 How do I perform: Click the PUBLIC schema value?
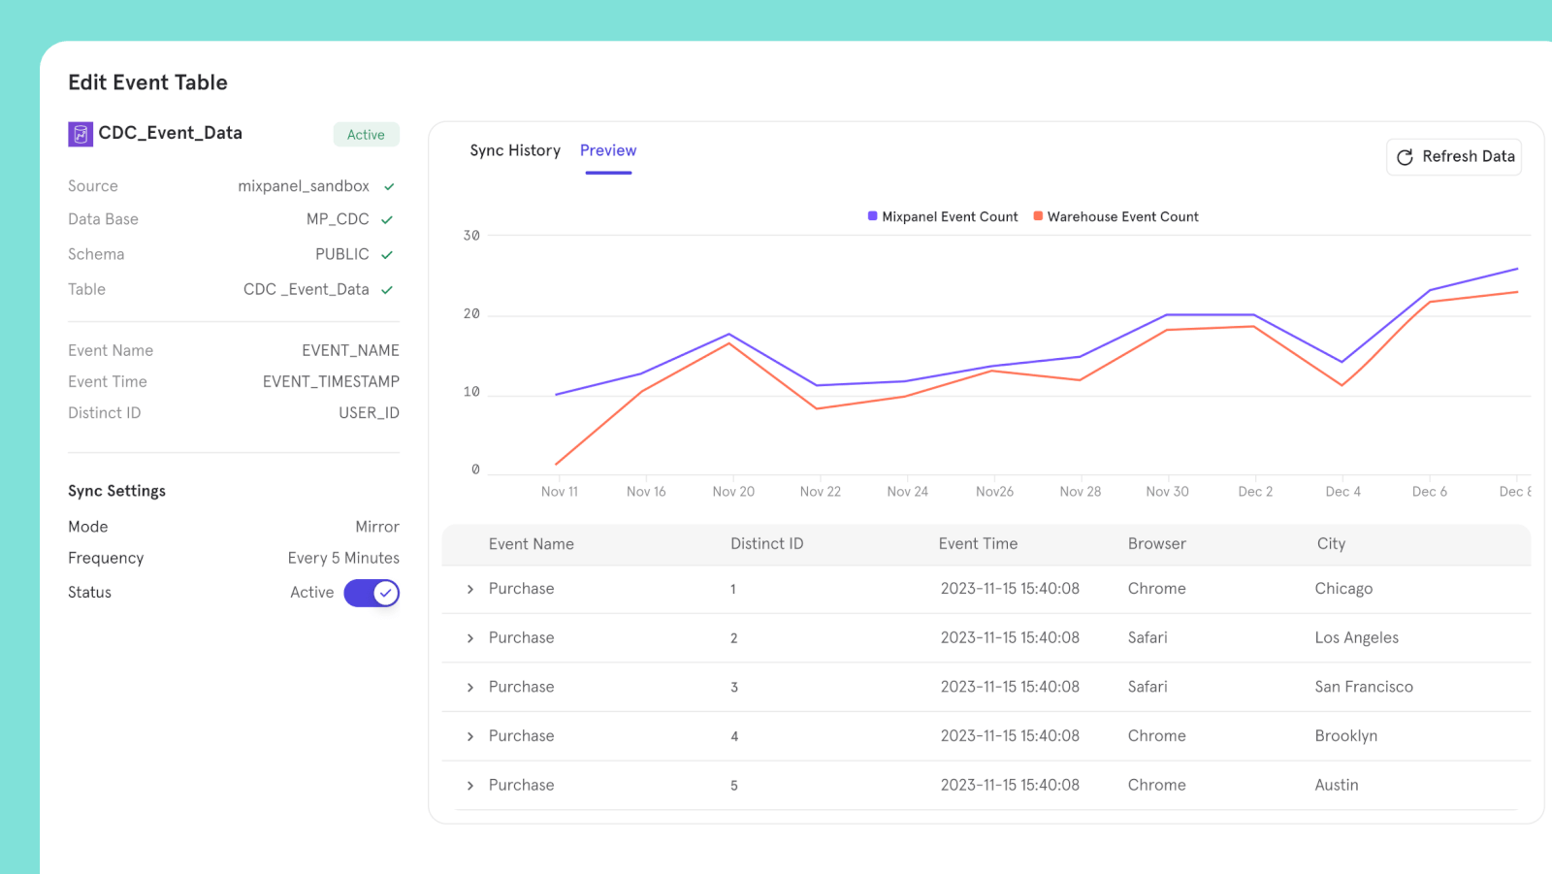pyautogui.click(x=342, y=254)
